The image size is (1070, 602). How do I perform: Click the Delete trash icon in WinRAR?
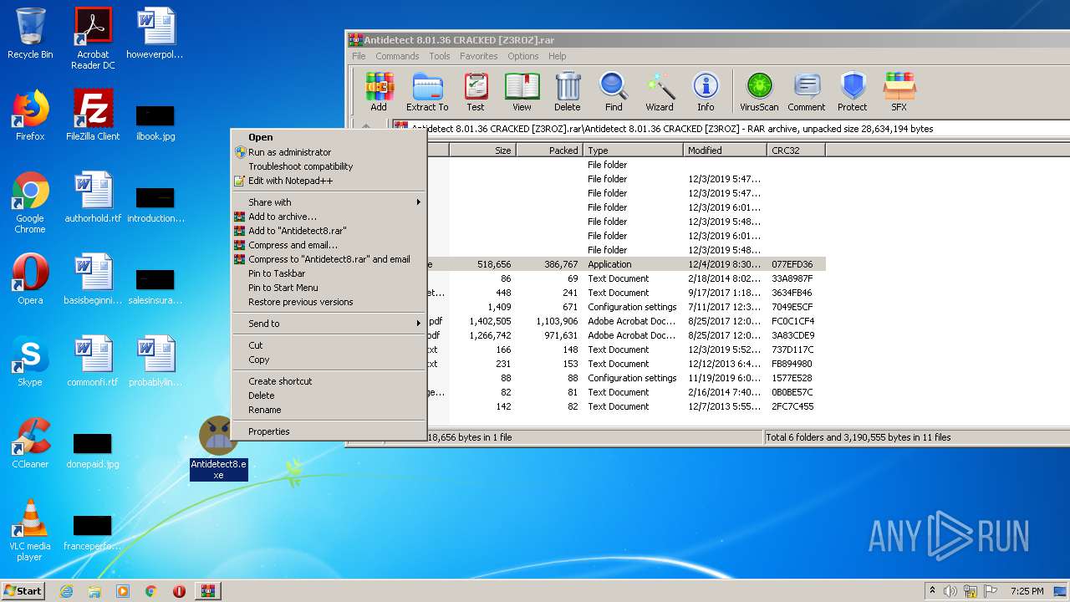pos(567,92)
